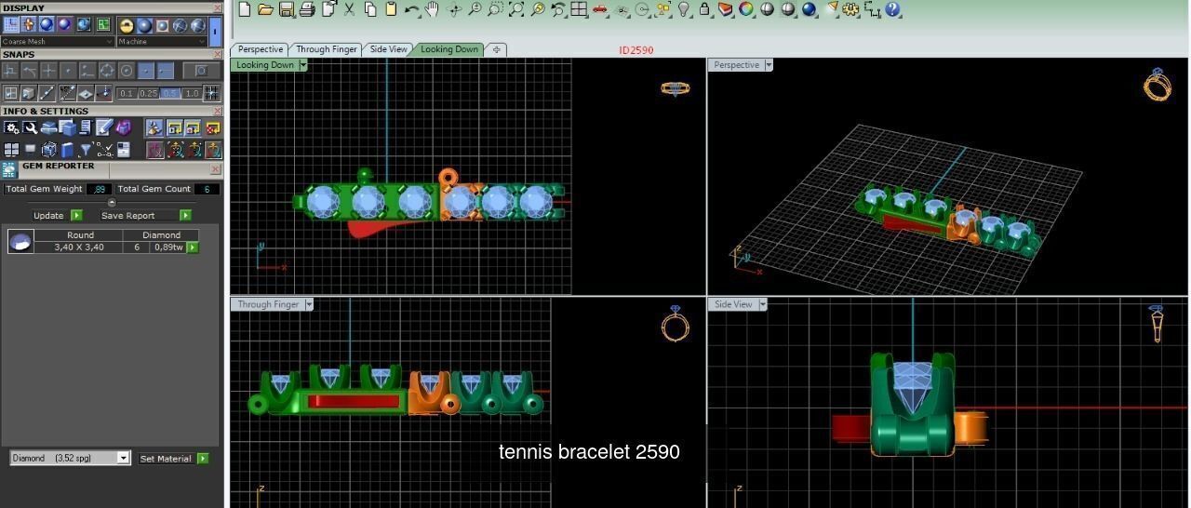Click the funnel filter icon in Info & Settings

[x=86, y=149]
